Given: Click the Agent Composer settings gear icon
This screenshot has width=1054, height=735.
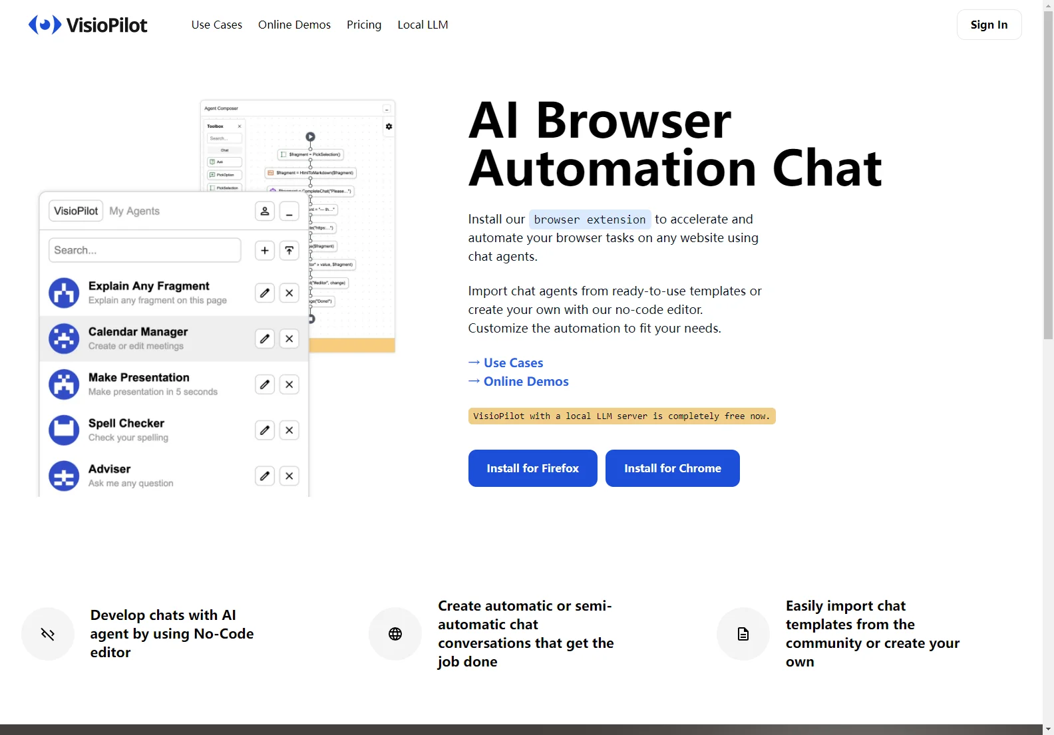Looking at the screenshot, I should (x=389, y=126).
